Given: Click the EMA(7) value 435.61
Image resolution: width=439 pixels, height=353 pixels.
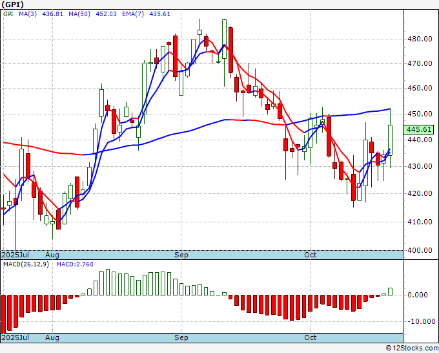Looking at the screenshot, I should coord(160,14).
